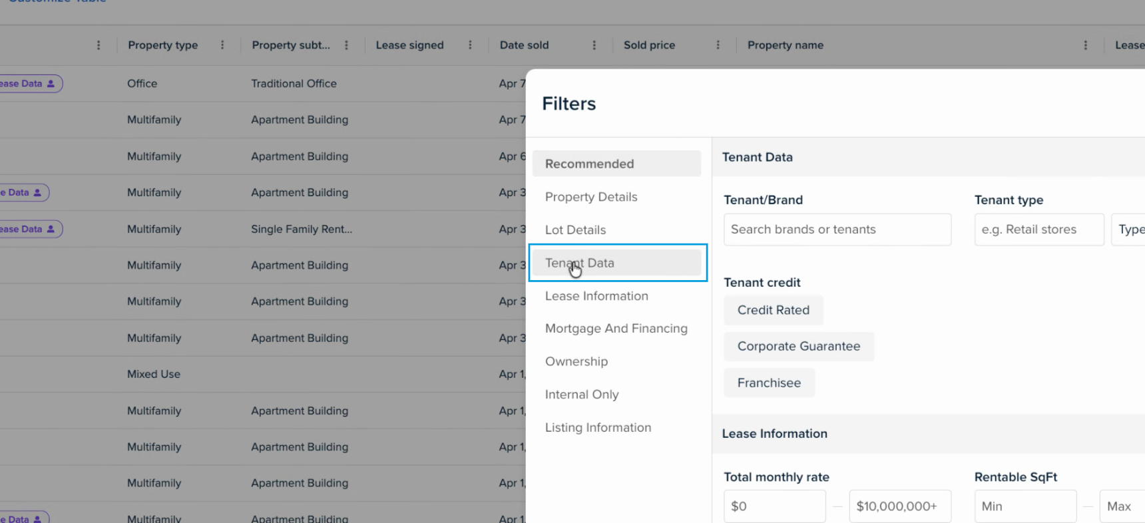
Task: Click Search brands or tenants field
Action: pos(837,230)
